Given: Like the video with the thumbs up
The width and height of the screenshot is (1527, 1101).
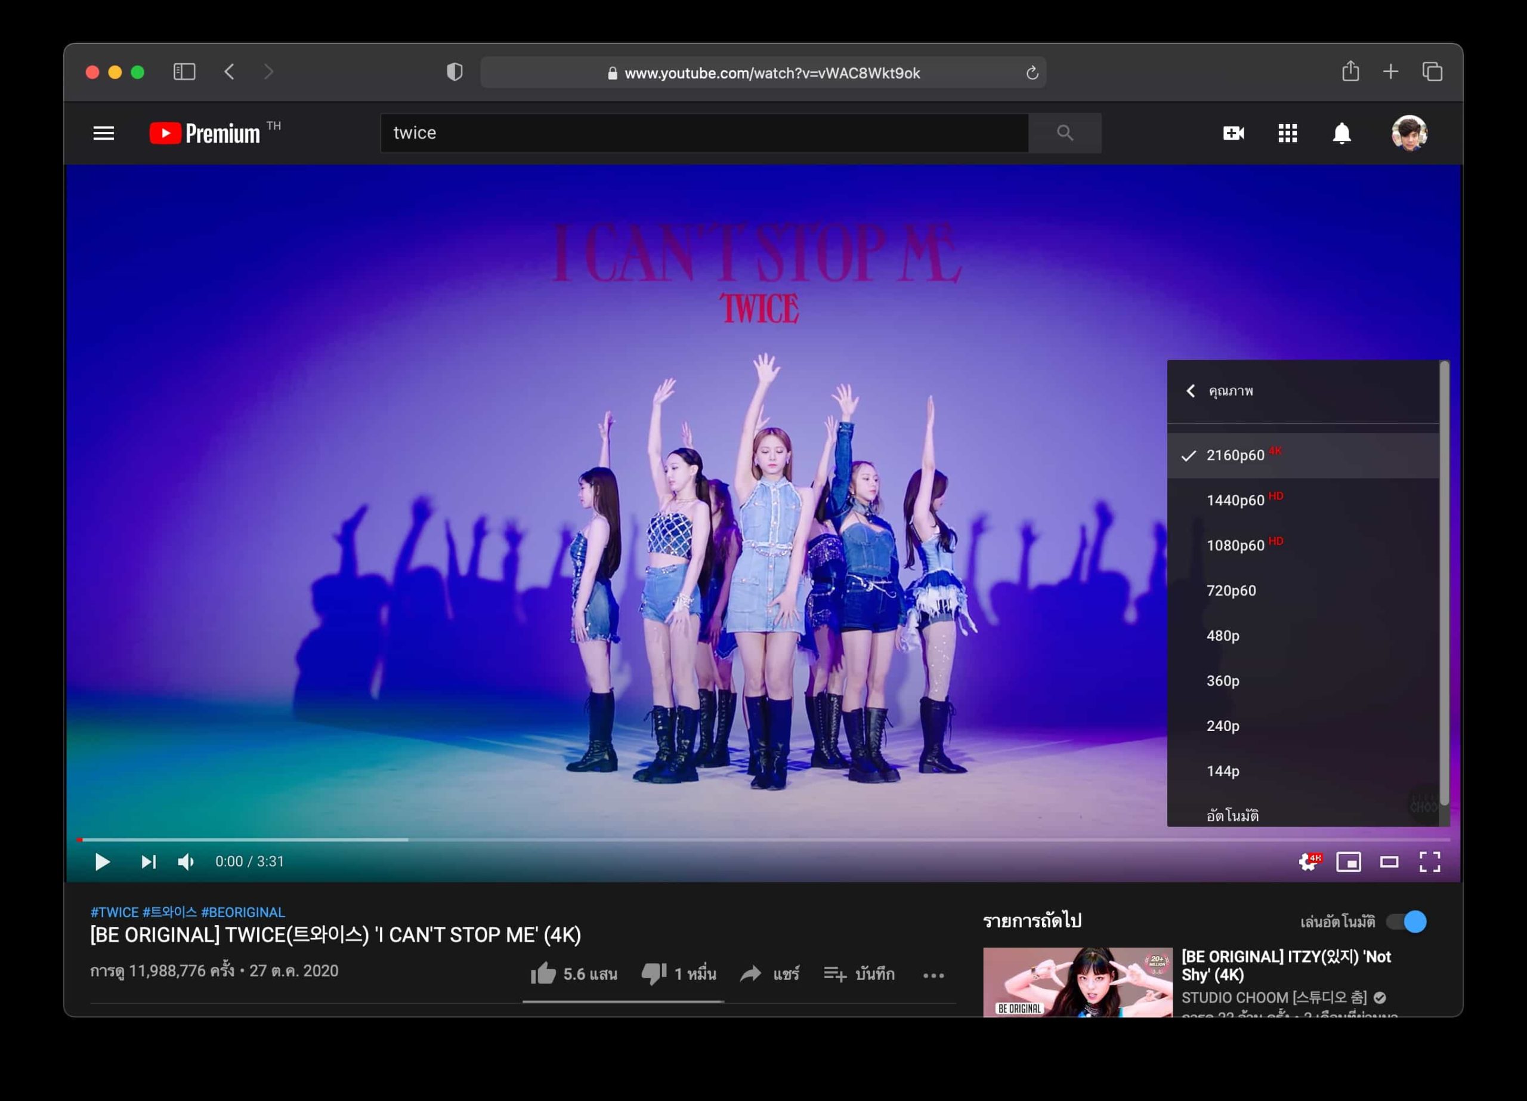Looking at the screenshot, I should (x=543, y=974).
